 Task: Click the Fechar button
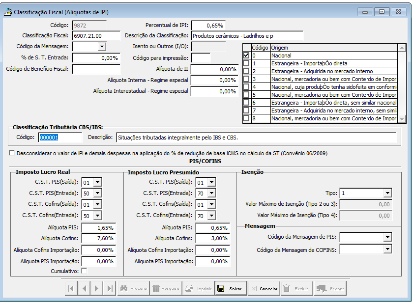click(330, 288)
